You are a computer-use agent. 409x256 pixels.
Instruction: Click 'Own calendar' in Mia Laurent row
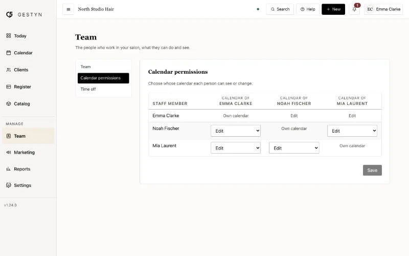tap(352, 146)
